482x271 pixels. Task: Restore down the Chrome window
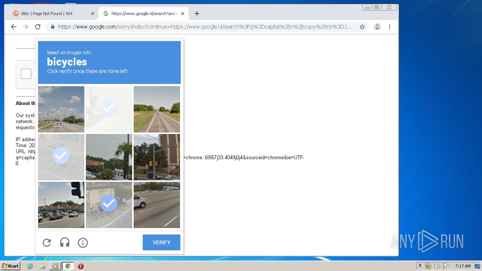click(x=376, y=7)
